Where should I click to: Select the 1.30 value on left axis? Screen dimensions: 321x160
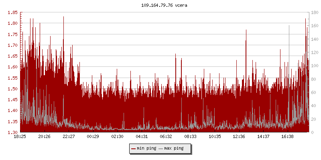pyautogui.click(x=12, y=132)
